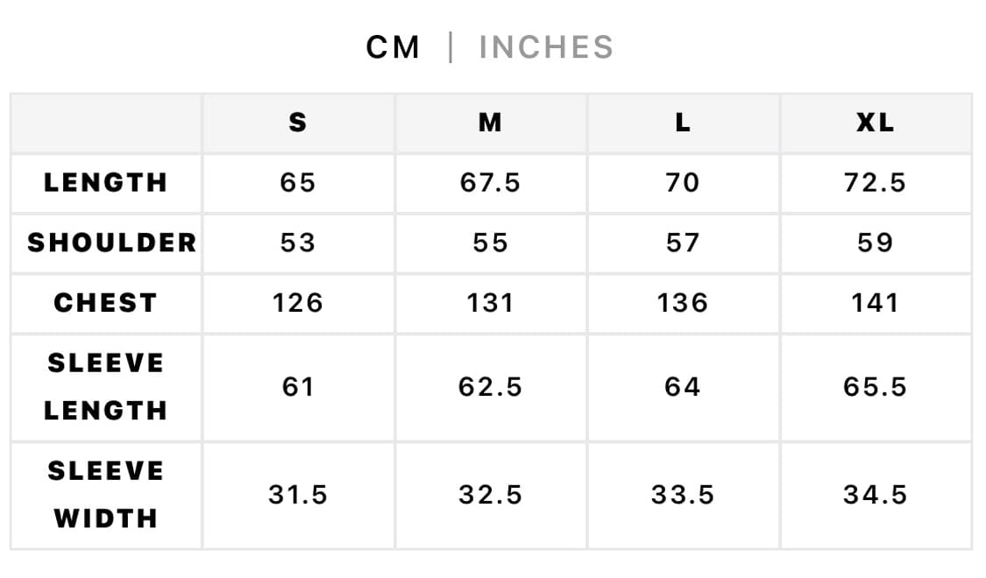Viewport: 986px width, 578px height.
Task: Select the XL size column header
Action: click(875, 123)
